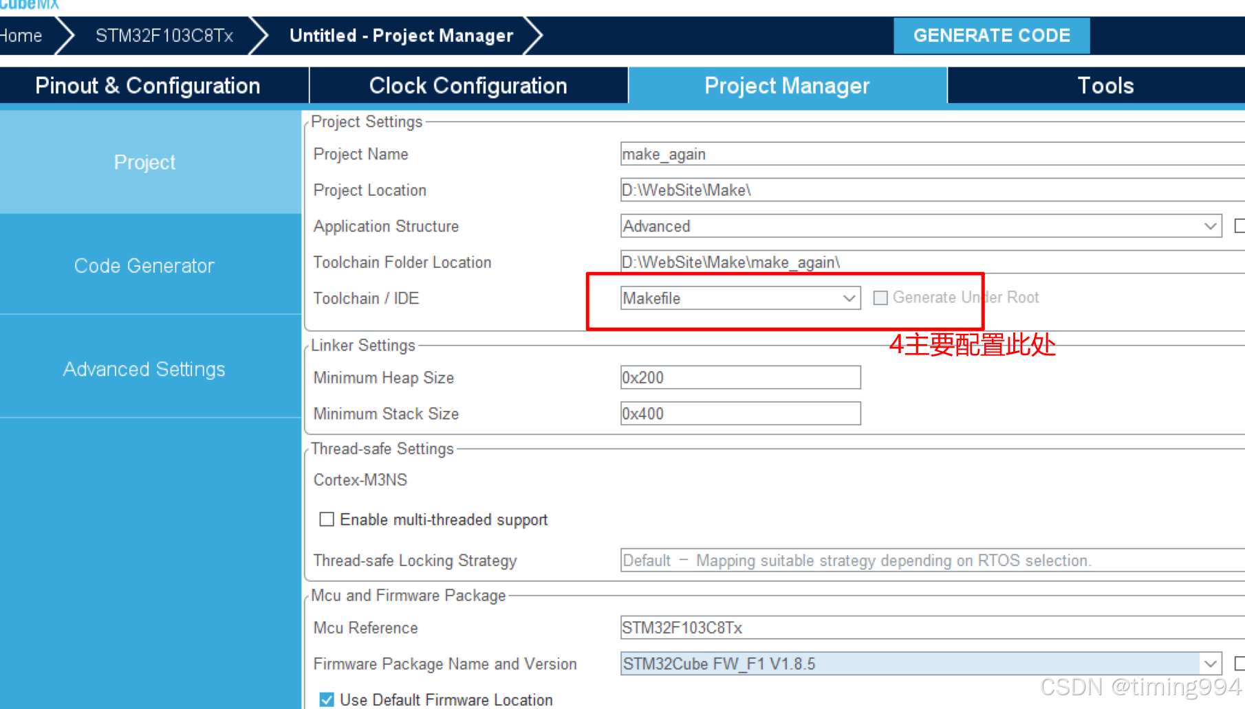Screen dimensions: 1245x709
Task: Open Untitled - Project Manager breadcrumb
Action: (401, 36)
